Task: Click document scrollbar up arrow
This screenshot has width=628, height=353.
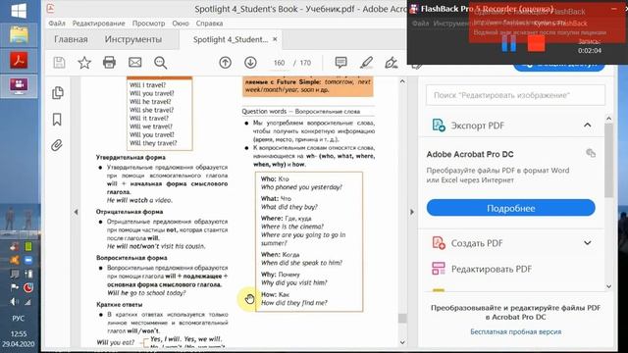Action: (x=402, y=81)
